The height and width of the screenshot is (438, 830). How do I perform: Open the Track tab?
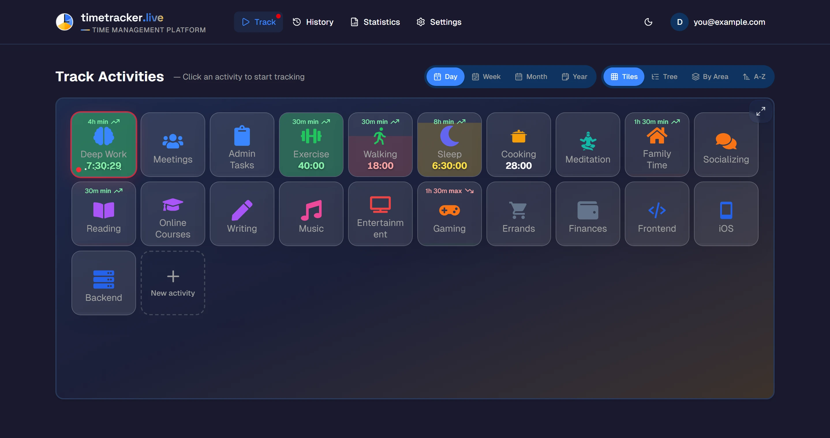pos(258,22)
